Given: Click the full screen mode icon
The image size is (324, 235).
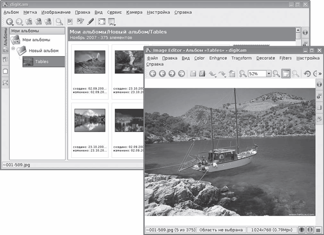Looking at the screenshot, I should pos(101,22).
